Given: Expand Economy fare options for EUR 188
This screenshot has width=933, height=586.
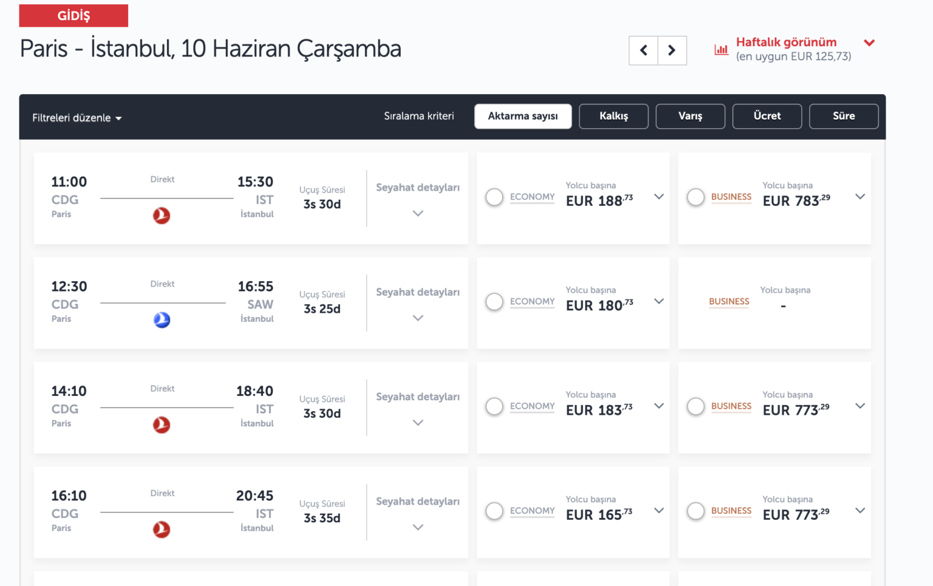Looking at the screenshot, I should pyautogui.click(x=659, y=197).
